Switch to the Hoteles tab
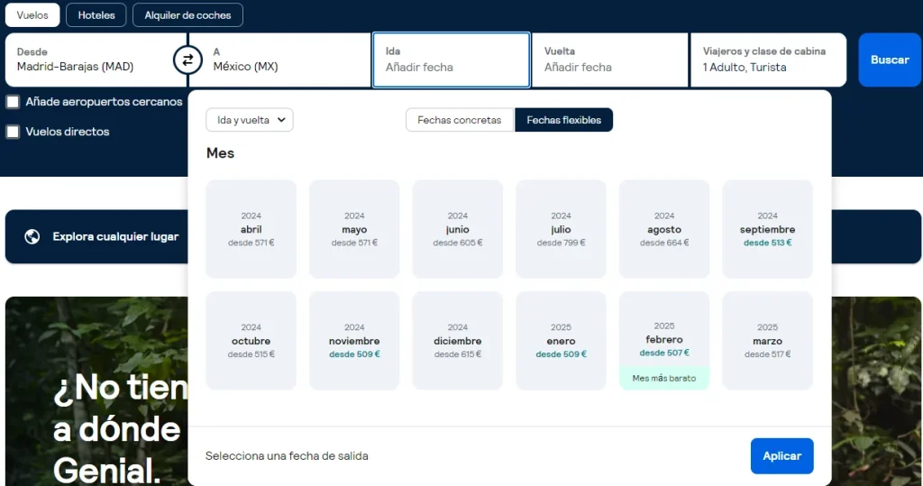The width and height of the screenshot is (923, 486). tap(96, 15)
